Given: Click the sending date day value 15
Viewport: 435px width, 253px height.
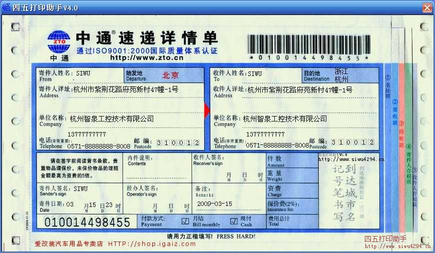Looking at the screenshot, I should [x=93, y=205].
